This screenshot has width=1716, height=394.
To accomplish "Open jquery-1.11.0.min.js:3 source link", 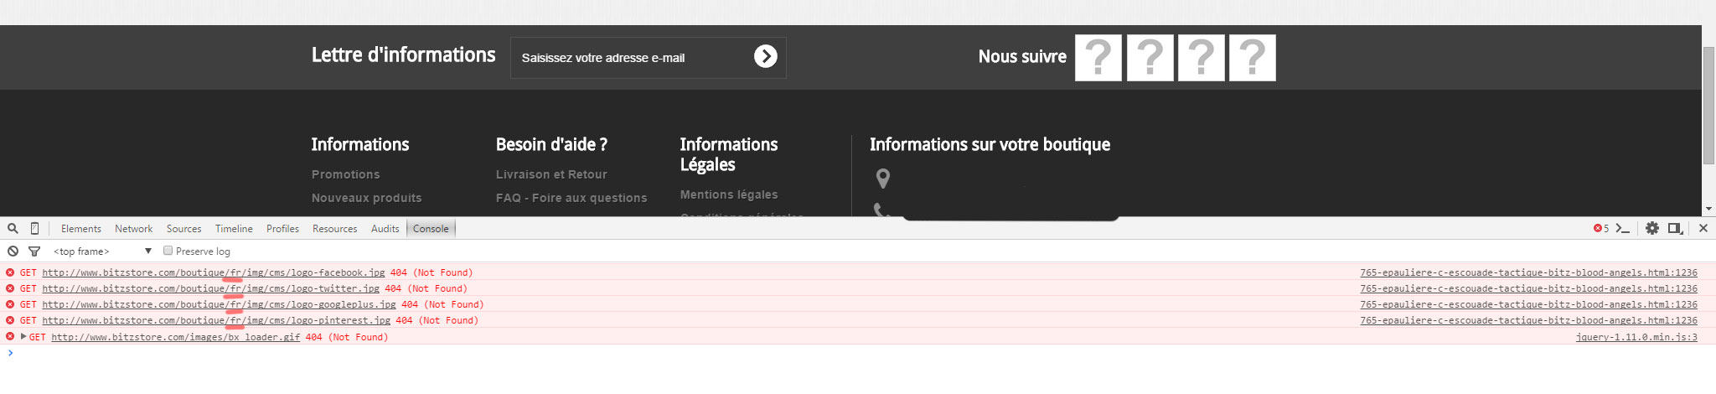I will tap(1636, 337).
